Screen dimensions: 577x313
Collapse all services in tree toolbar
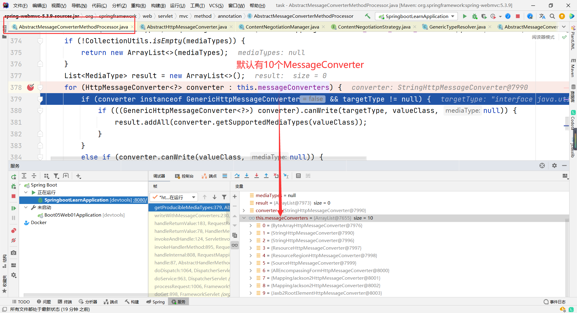34,176
